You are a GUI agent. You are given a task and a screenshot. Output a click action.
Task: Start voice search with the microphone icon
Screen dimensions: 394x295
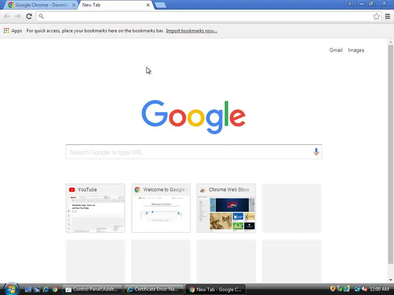[316, 152]
